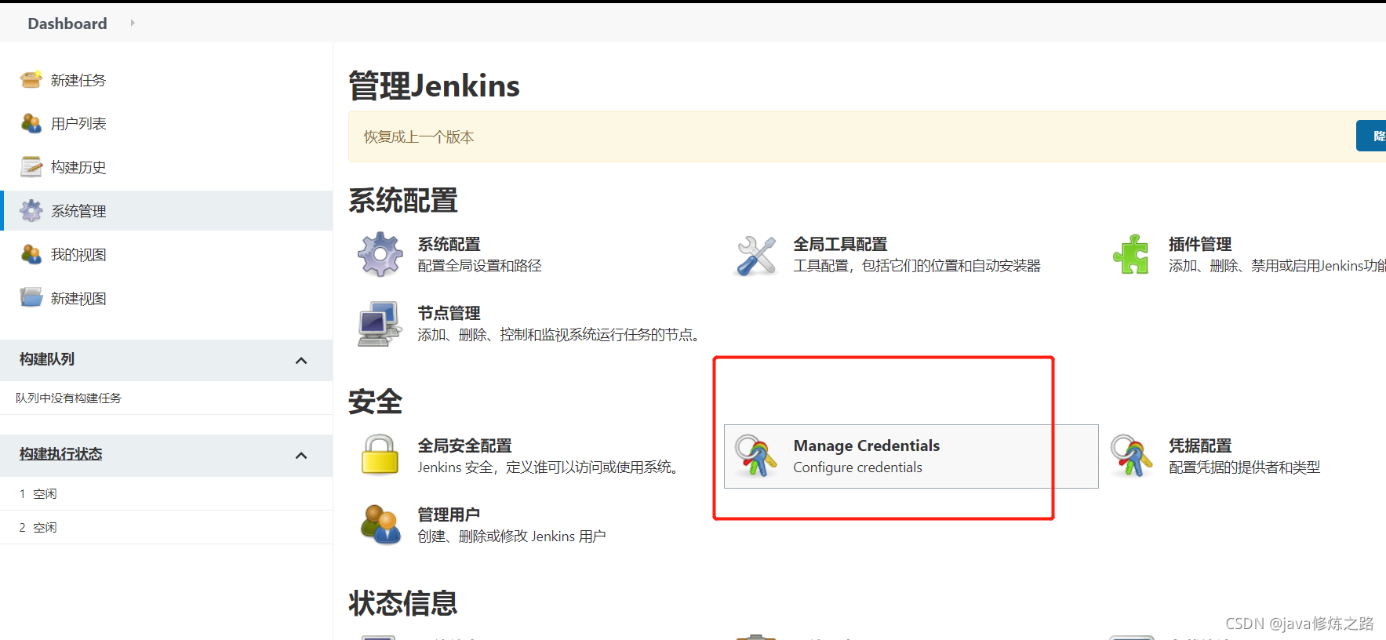This screenshot has height=640, width=1386.
Task: Click the 用户列表 people icon
Action: coord(31,123)
